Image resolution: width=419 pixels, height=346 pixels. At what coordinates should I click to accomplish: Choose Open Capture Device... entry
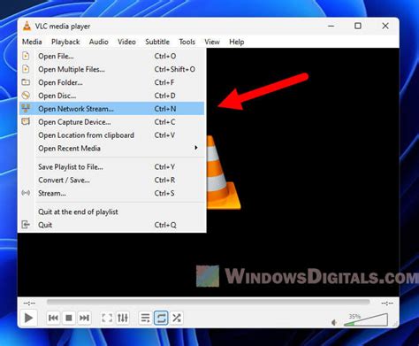coord(112,122)
